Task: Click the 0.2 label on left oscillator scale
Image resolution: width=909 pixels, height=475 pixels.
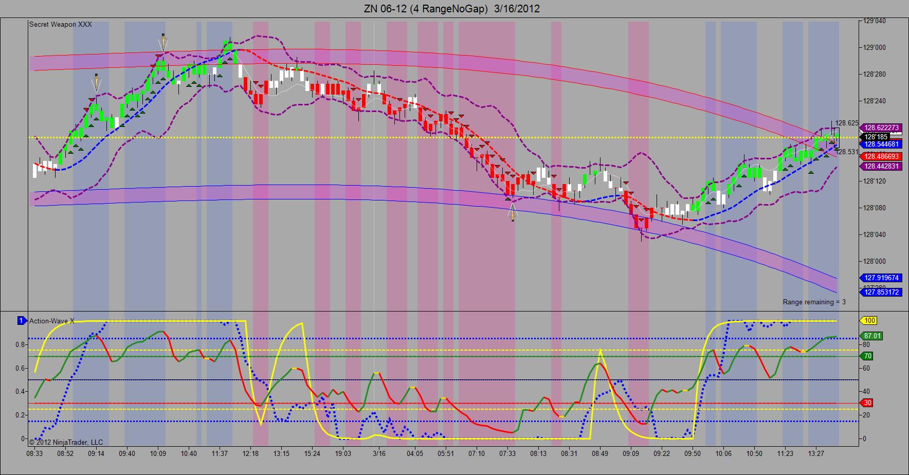Action: click(x=21, y=415)
